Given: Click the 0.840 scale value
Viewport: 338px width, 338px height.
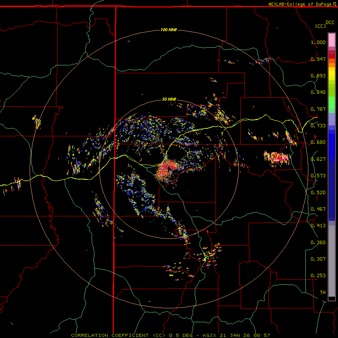Looking at the screenshot, I should click(318, 92).
